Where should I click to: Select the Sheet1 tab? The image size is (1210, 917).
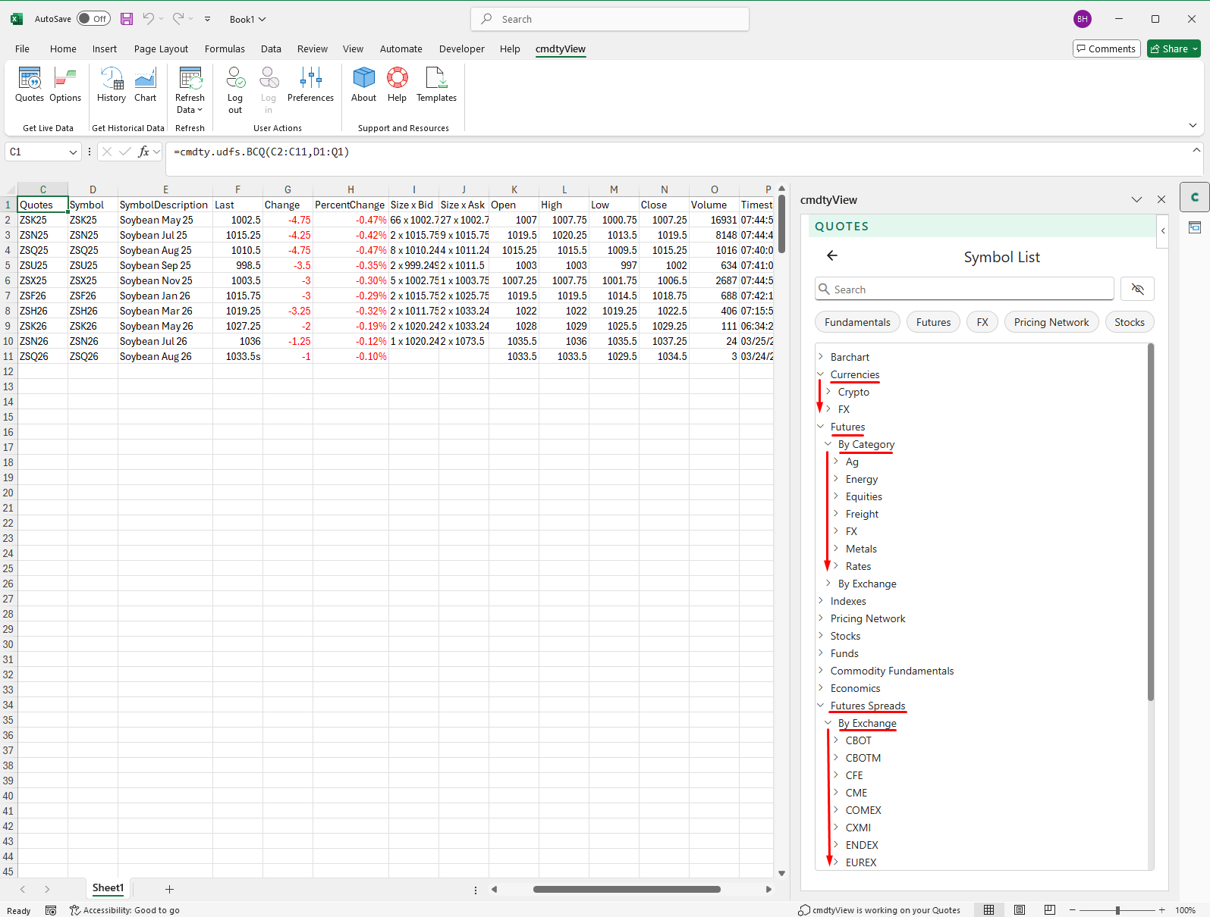click(x=108, y=888)
